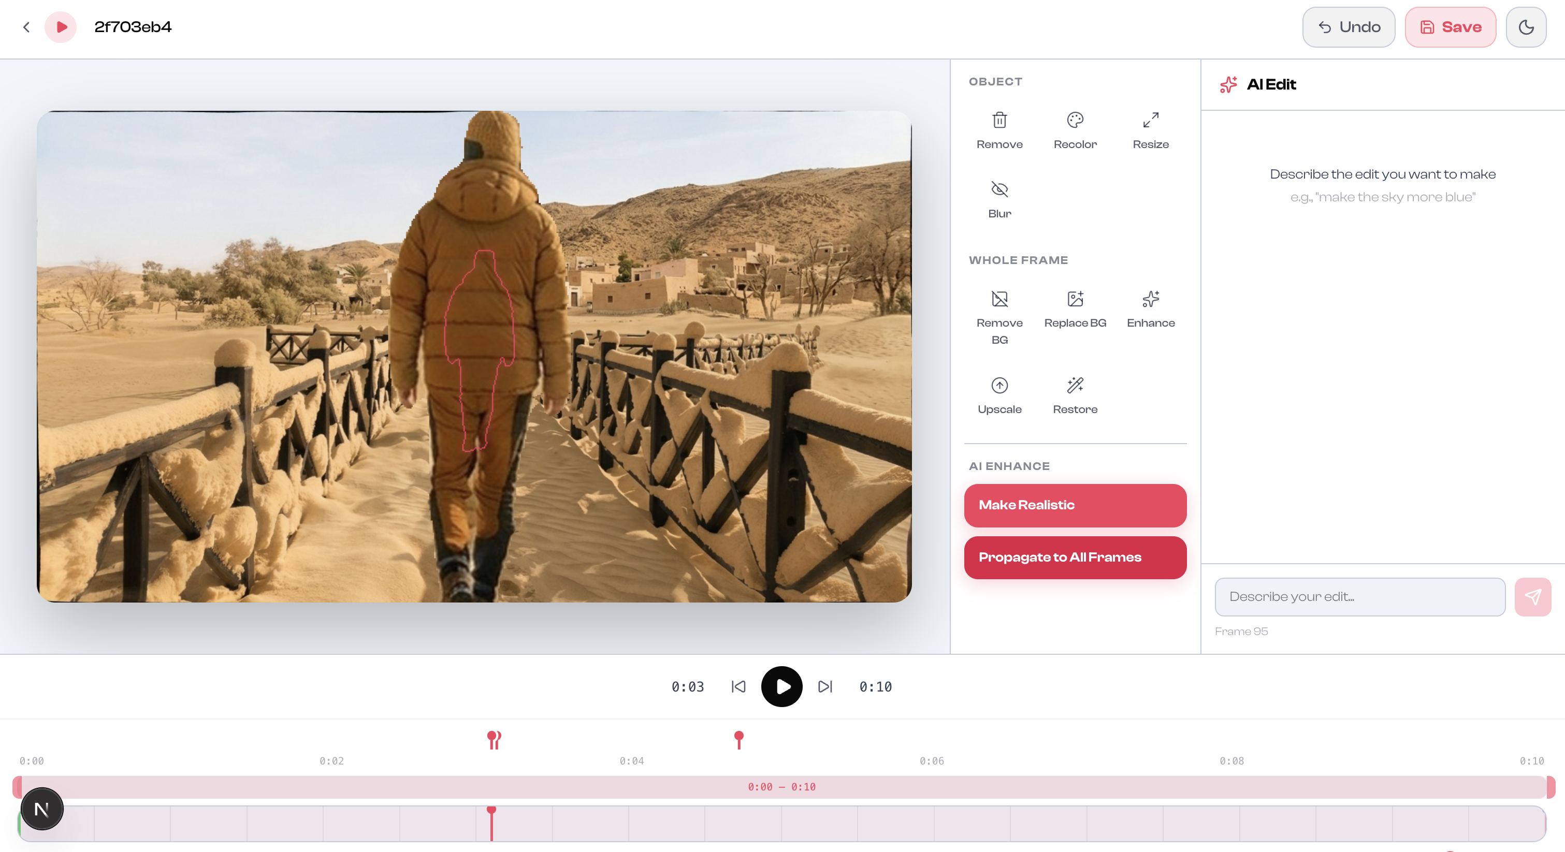
Task: Select the Upscale tool
Action: pyautogui.click(x=999, y=386)
